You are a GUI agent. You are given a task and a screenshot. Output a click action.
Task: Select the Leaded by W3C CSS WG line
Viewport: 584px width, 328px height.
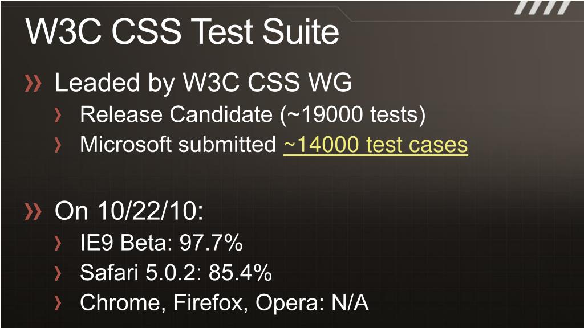[x=204, y=83]
